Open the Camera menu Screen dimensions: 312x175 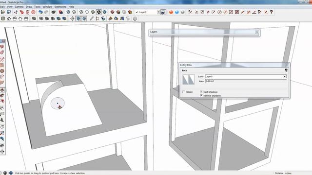point(19,7)
